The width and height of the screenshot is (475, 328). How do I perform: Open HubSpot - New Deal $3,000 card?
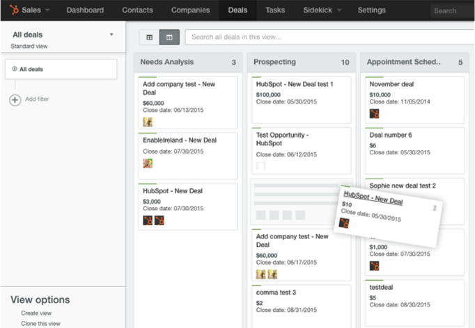click(x=173, y=191)
